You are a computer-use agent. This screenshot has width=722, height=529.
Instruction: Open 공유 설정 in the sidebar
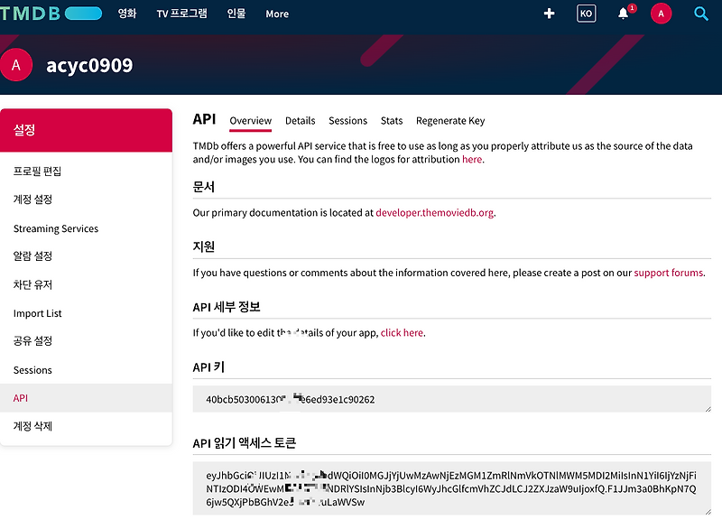pos(32,341)
